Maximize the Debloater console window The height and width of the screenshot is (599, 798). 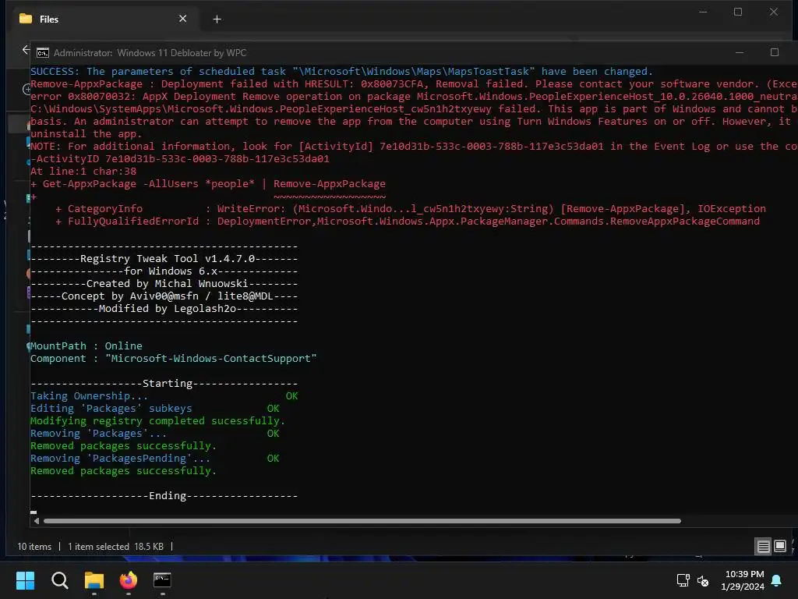[x=774, y=52]
